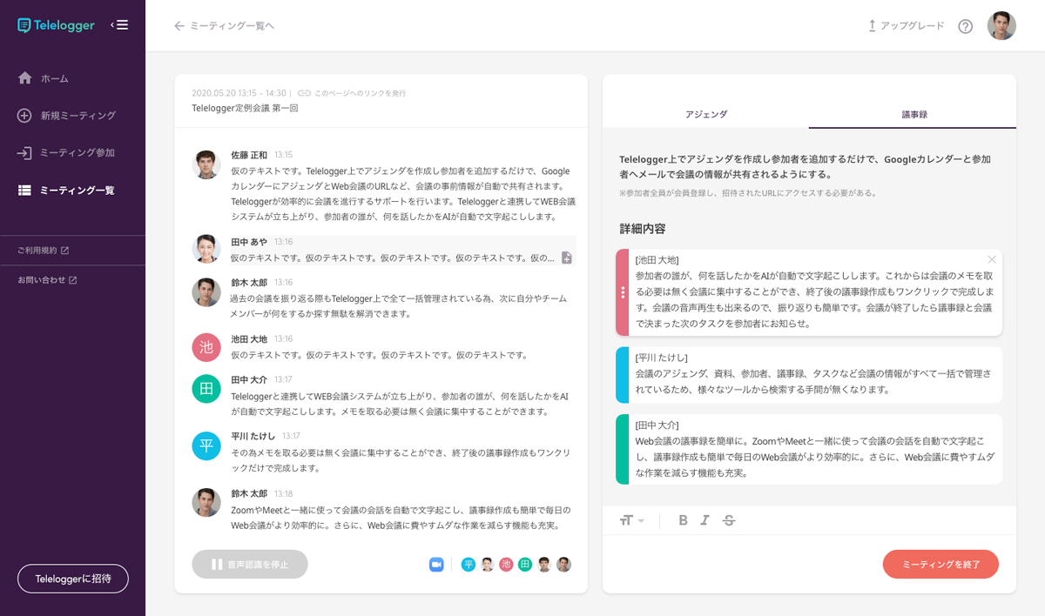The image size is (1045, 616).
Task: Click the name 佐藤 正和 in the transcript
Action: pos(249,155)
